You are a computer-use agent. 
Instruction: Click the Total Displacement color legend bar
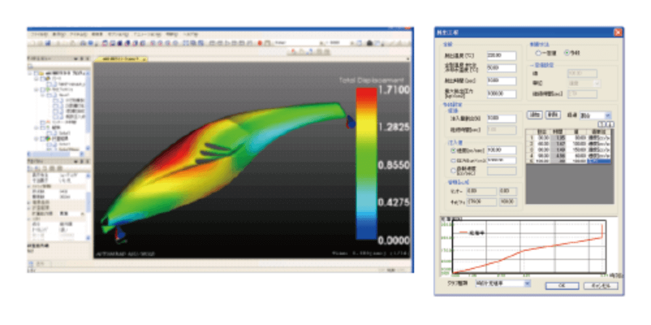click(x=367, y=164)
